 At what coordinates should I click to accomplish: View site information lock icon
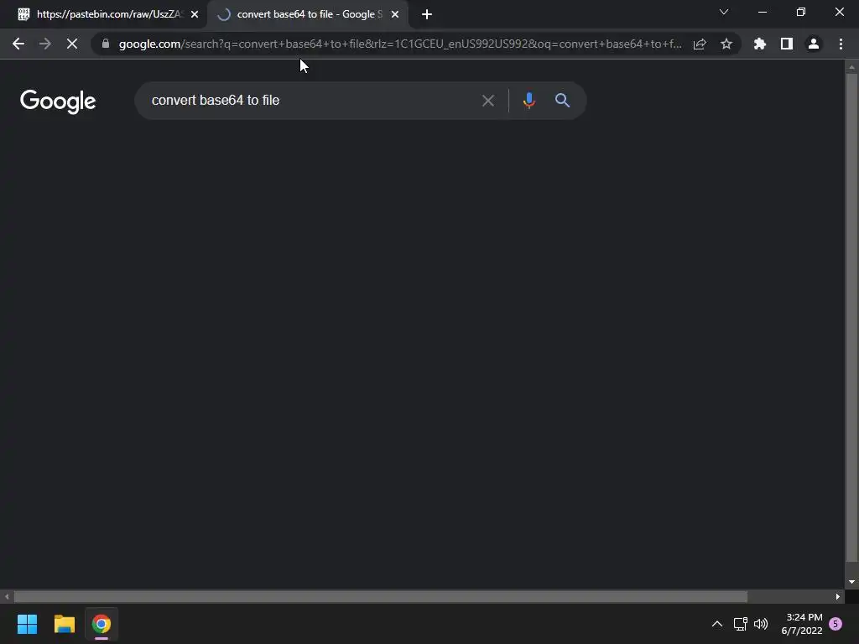click(105, 44)
